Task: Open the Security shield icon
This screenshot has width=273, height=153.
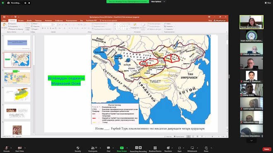Action: pos(78,149)
